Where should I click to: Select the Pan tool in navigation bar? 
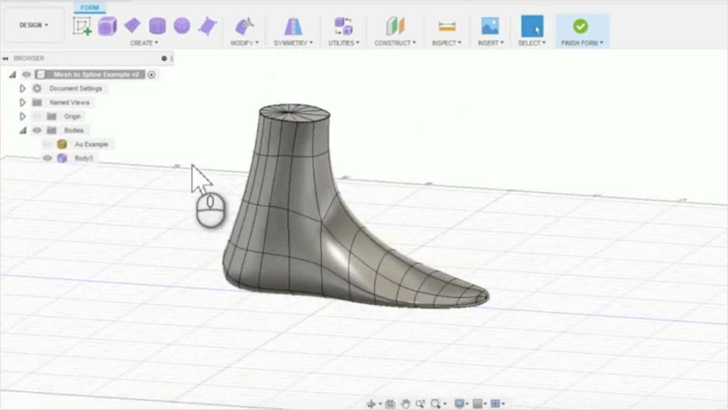coord(405,403)
